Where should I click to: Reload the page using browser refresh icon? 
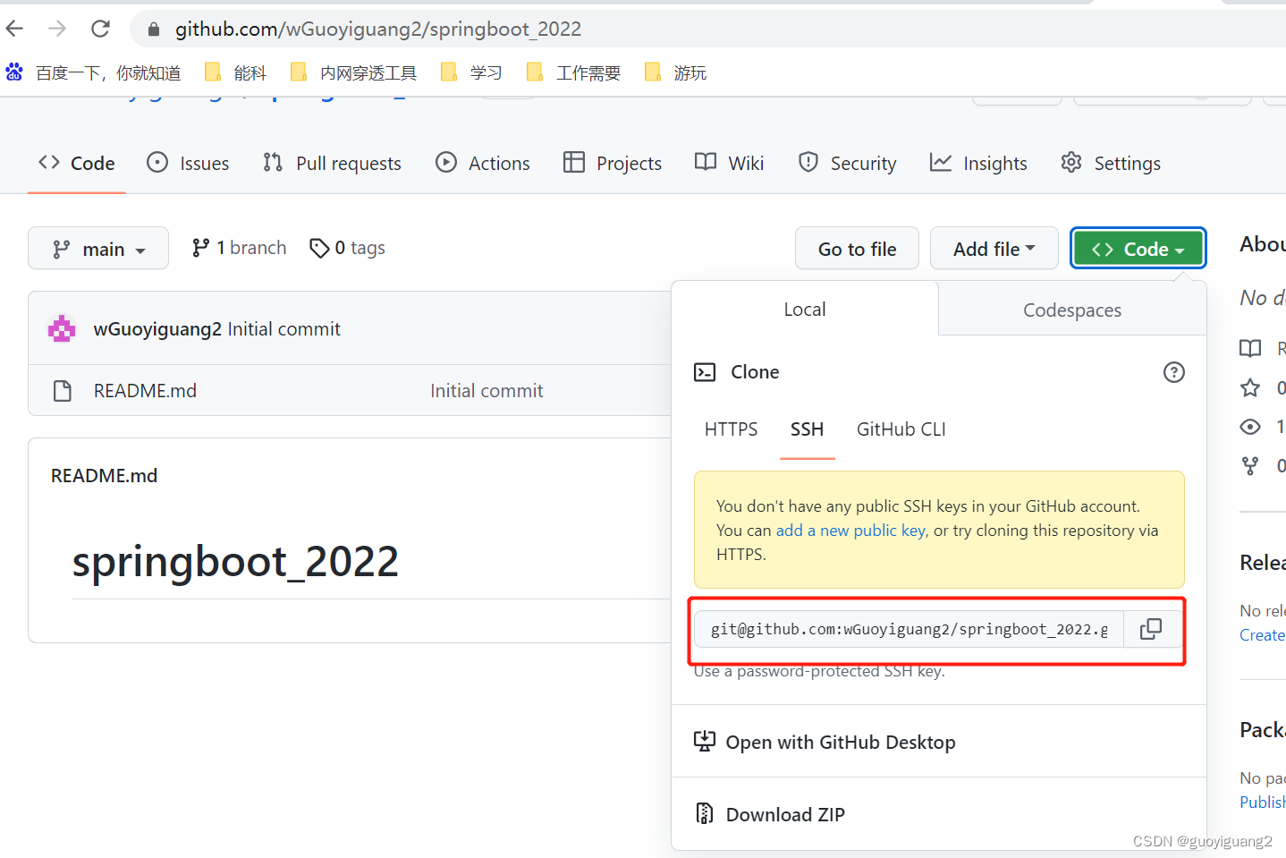101,29
